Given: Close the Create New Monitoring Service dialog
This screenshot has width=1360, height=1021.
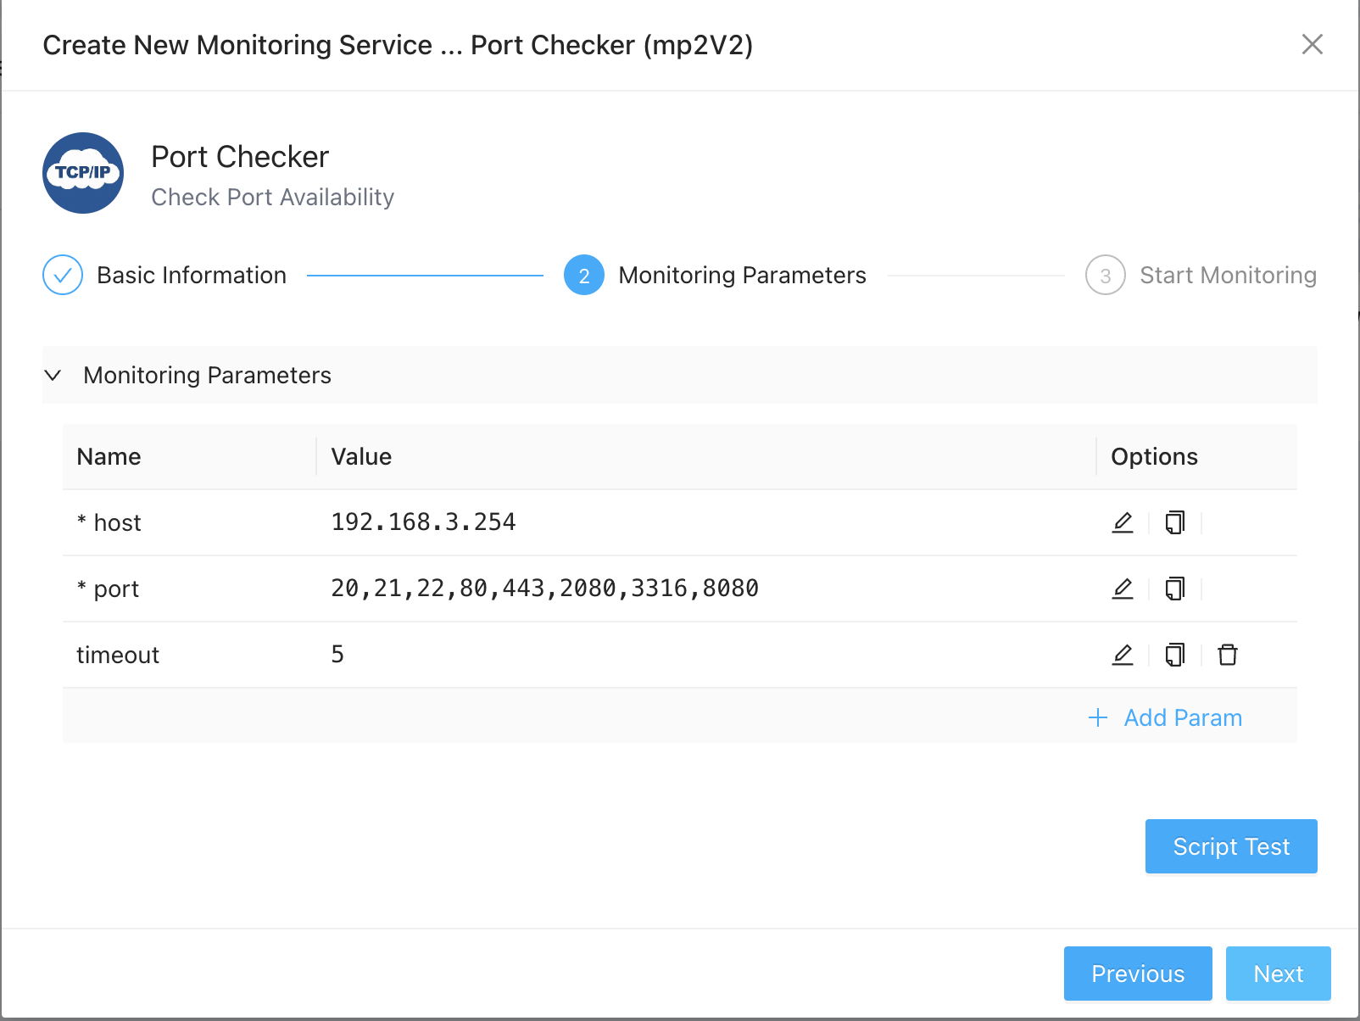Looking at the screenshot, I should tap(1312, 44).
